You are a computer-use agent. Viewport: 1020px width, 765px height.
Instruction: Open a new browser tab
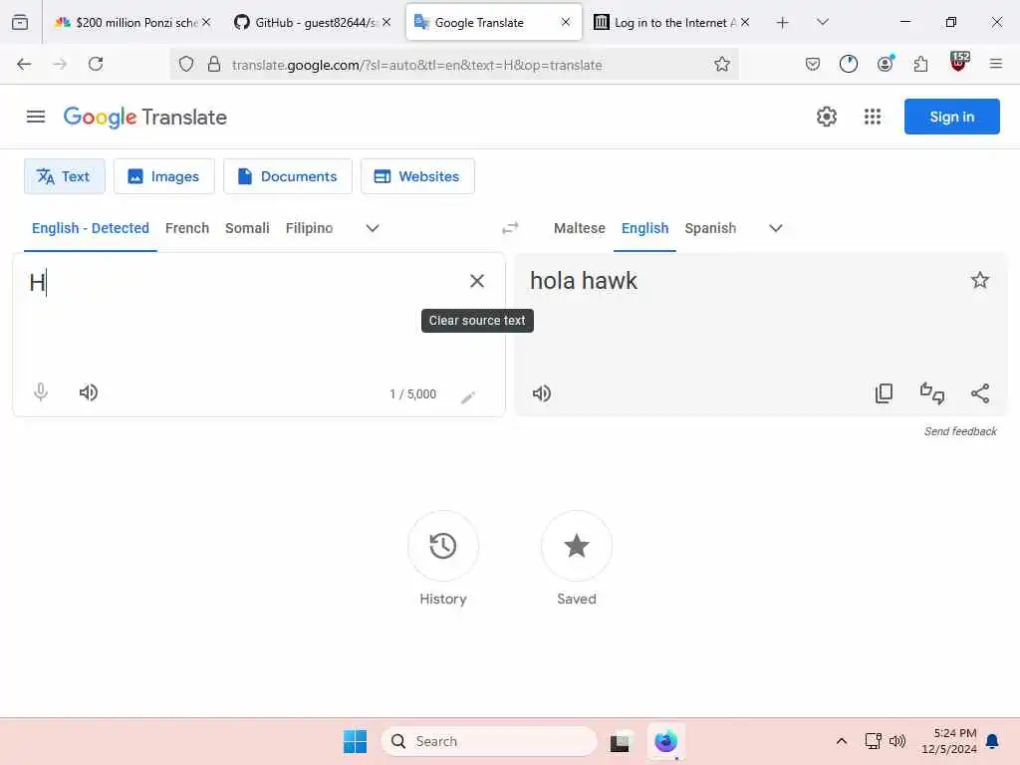pos(783,23)
